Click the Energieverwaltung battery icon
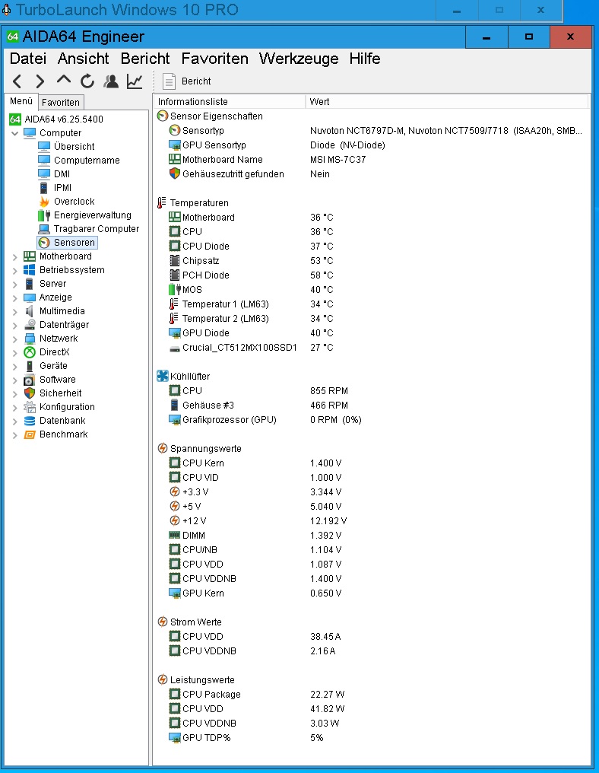This screenshot has width=599, height=773. coord(44,215)
